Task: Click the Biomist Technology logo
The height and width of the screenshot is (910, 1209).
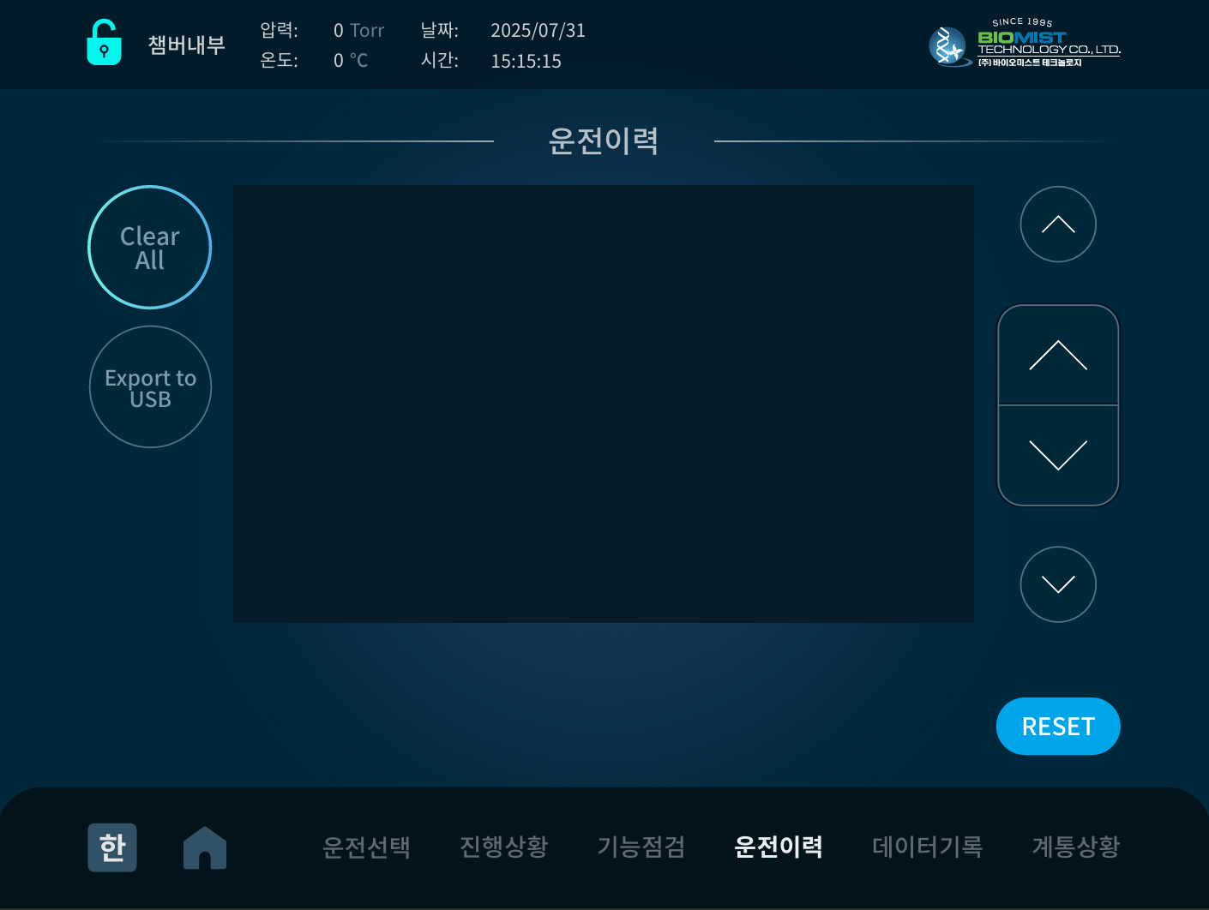Action: click(x=1024, y=45)
